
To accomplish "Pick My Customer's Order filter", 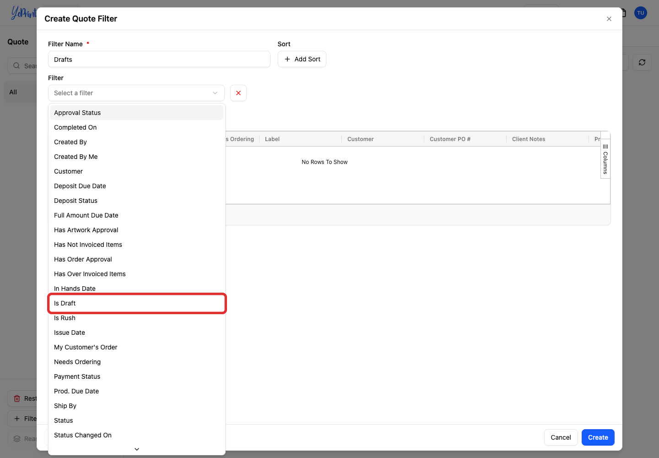I will [137, 347].
